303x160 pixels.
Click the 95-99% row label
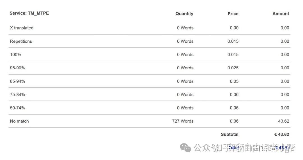17,68
